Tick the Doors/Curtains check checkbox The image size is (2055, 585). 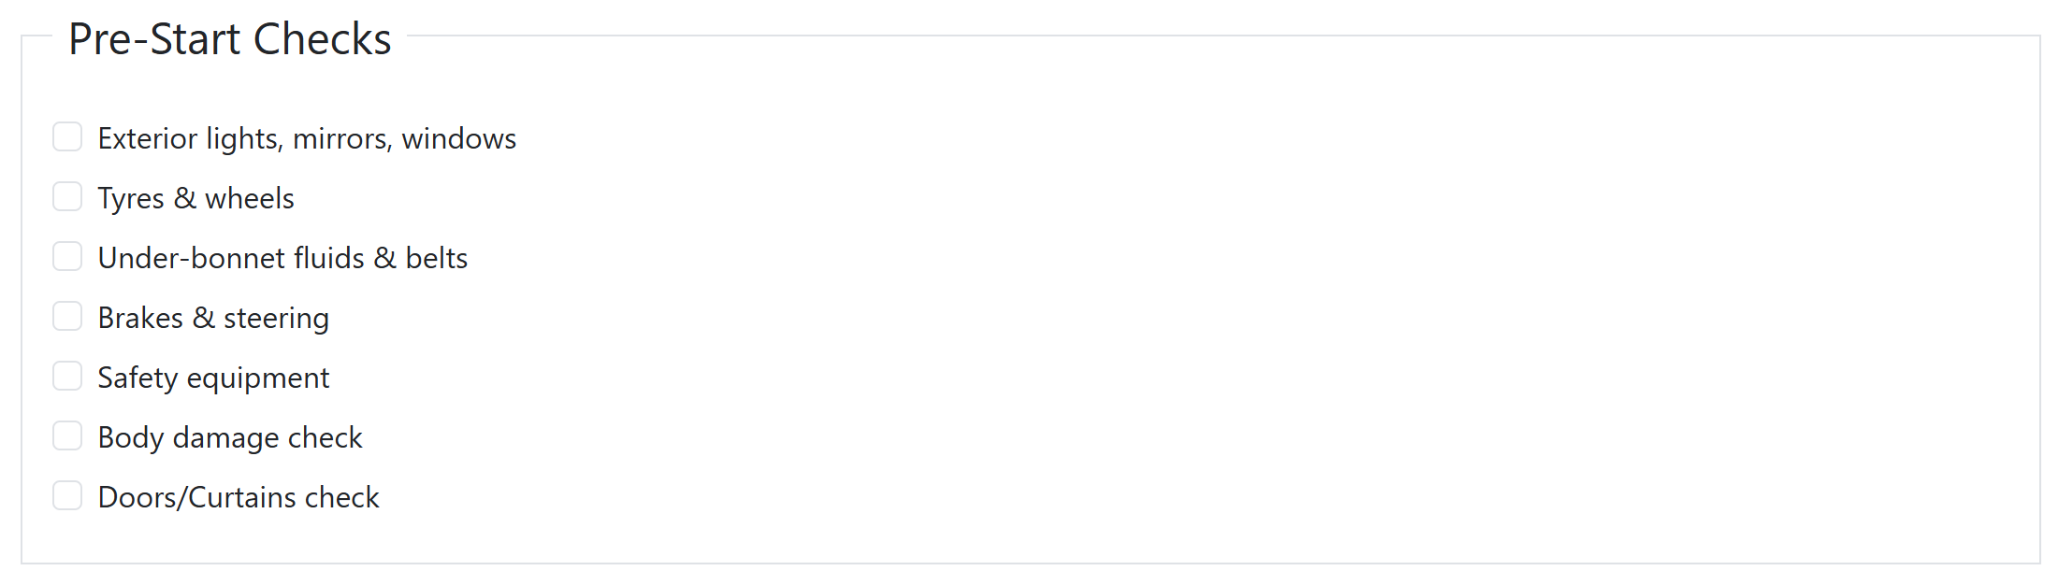pyautogui.click(x=67, y=495)
